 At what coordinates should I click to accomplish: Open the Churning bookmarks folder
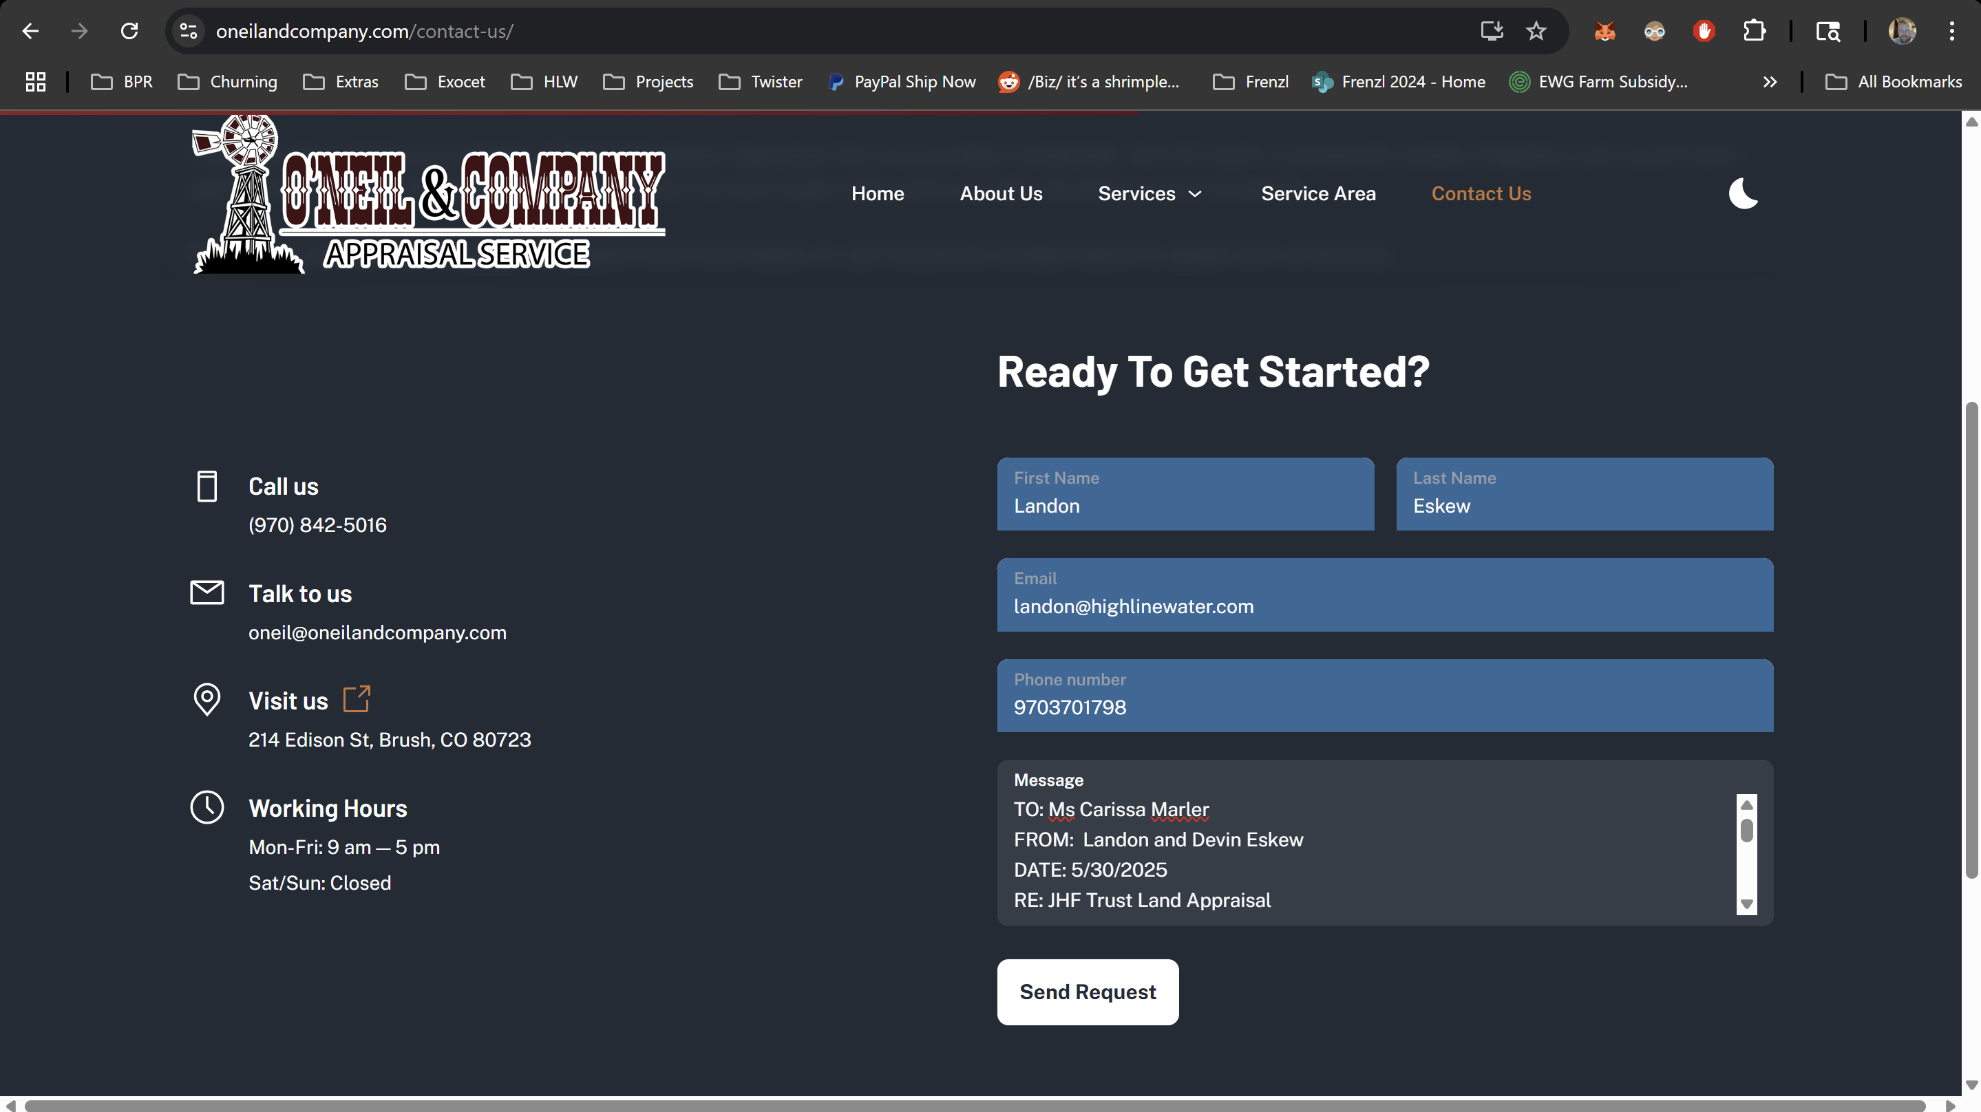(228, 81)
